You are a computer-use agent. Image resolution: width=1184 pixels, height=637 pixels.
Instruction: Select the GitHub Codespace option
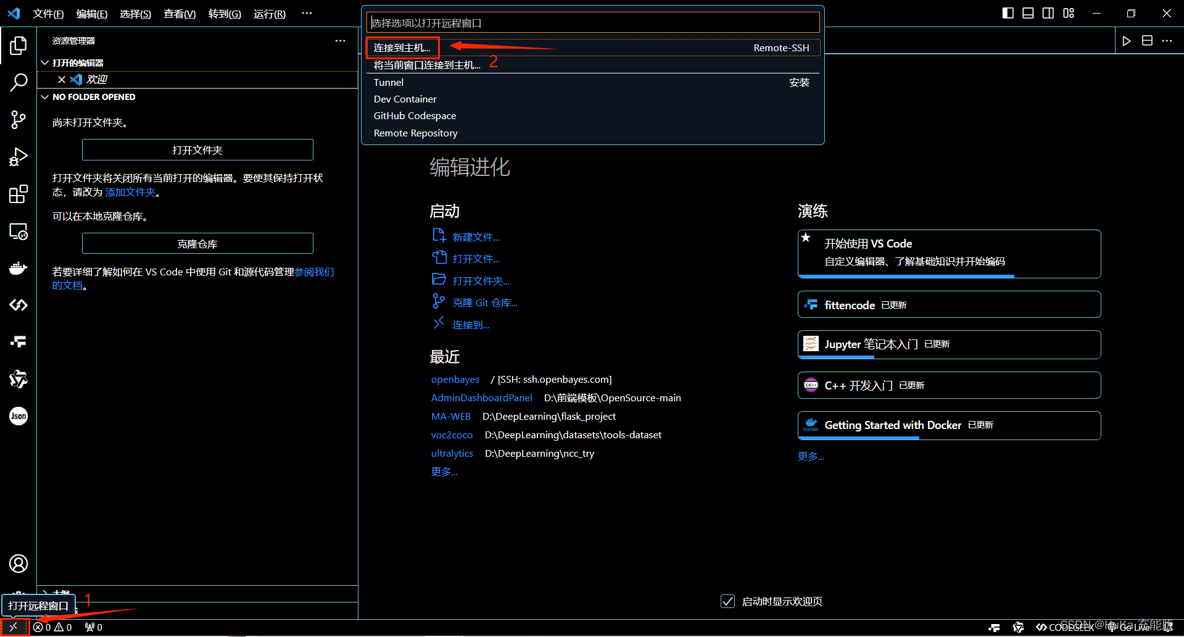(x=593, y=115)
